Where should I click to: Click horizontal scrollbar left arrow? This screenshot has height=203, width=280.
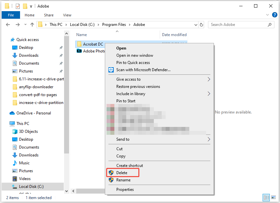[x=73, y=191]
